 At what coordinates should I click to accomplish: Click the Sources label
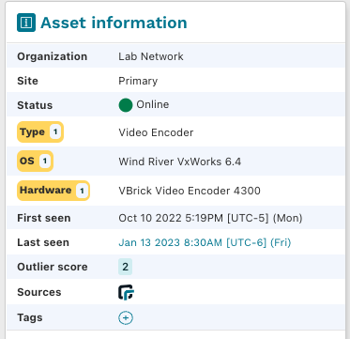(39, 292)
